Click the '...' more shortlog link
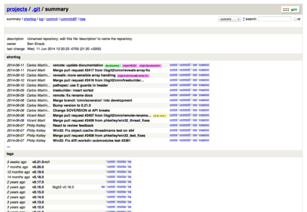307x212 pixels. pos(8,146)
